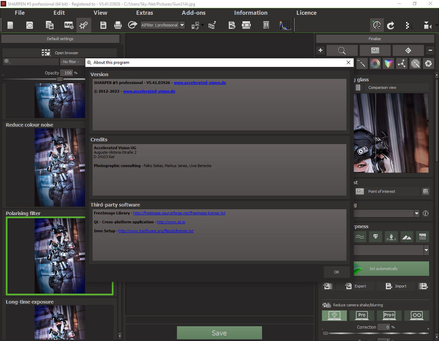Open the Inno Setup license link

pyautogui.click(x=156, y=231)
